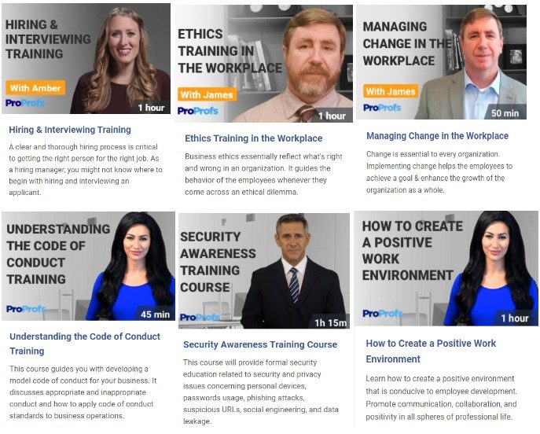540x434 pixels.
Task: Click 'With James' badge on Ethics card
Action: click(207, 94)
